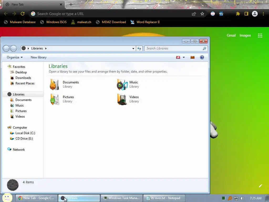This screenshot has height=202, width=269.
Task: Click the network tray icon
Action: pyautogui.click(x=236, y=198)
